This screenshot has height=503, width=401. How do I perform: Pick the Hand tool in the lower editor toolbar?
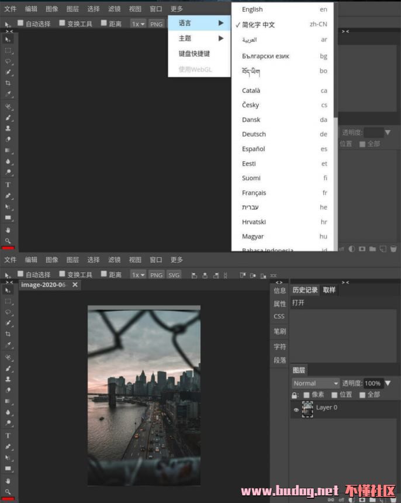(x=8, y=481)
